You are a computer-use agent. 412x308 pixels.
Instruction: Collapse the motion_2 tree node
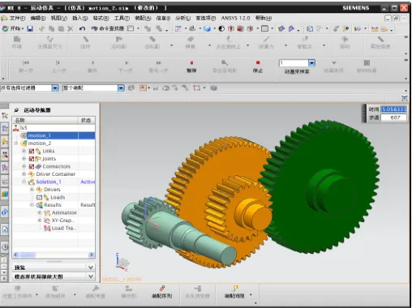tap(16, 143)
